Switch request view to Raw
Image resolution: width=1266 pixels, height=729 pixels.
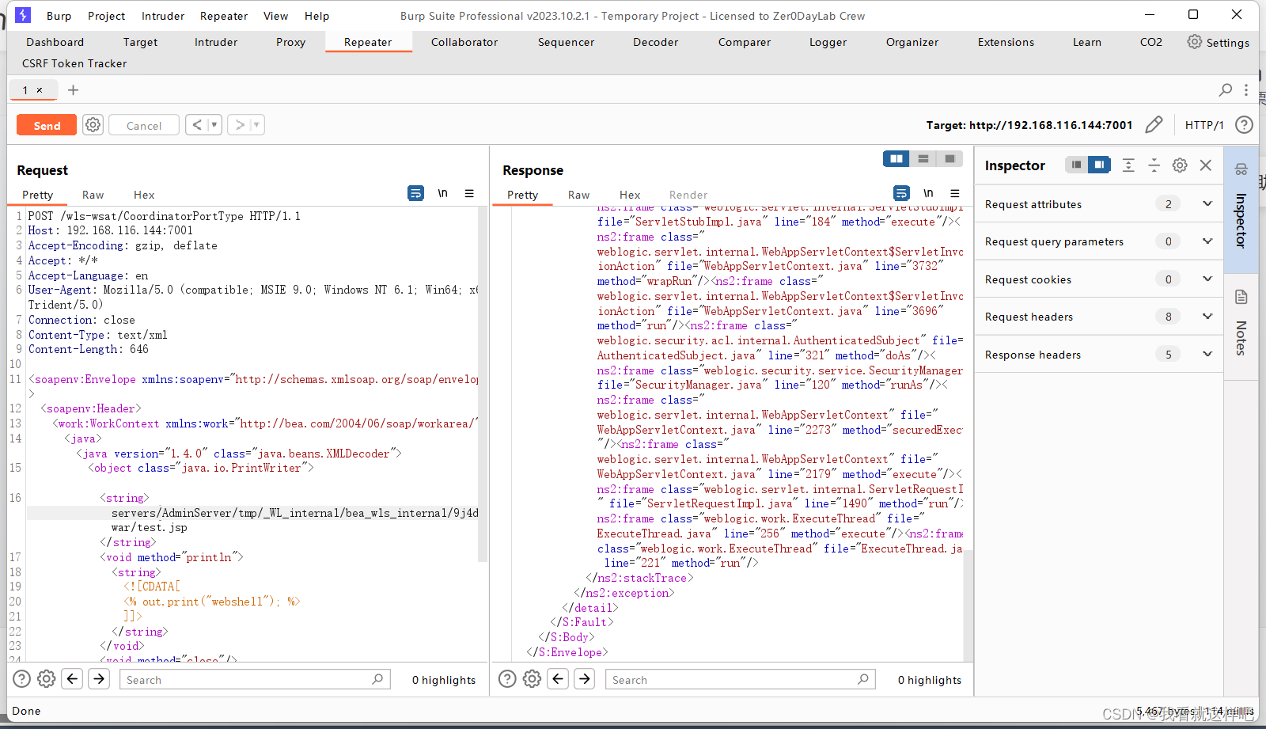tap(93, 195)
